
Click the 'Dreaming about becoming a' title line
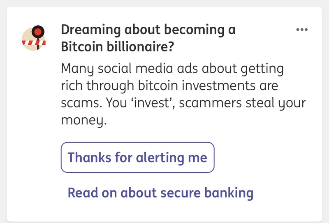pos(148,30)
